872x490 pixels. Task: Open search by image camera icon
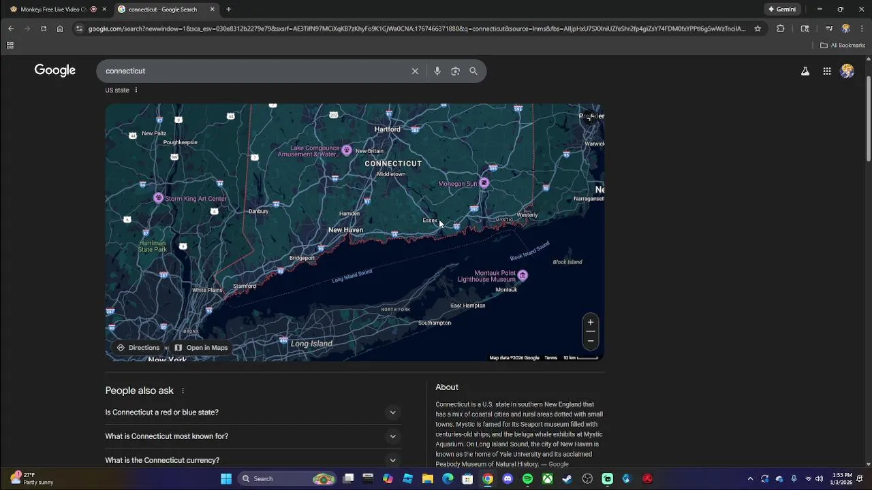click(455, 71)
